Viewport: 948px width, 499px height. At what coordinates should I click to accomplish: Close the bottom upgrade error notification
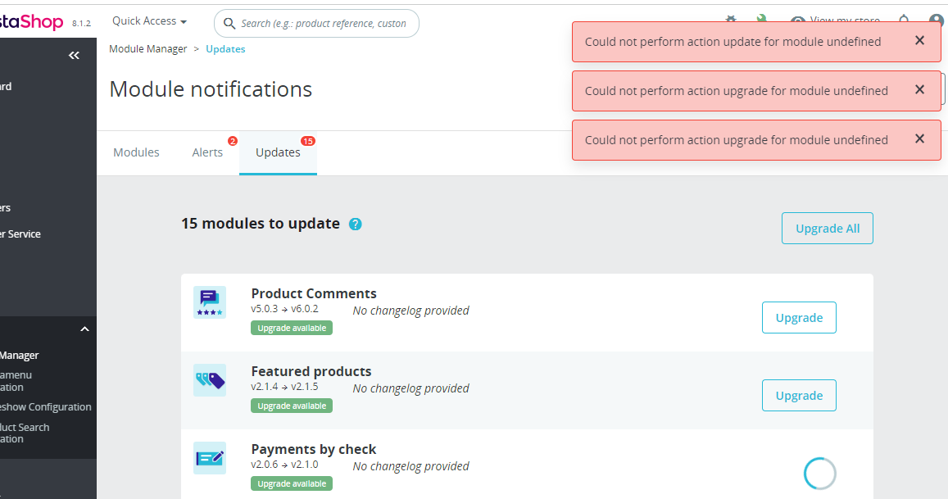coord(919,139)
